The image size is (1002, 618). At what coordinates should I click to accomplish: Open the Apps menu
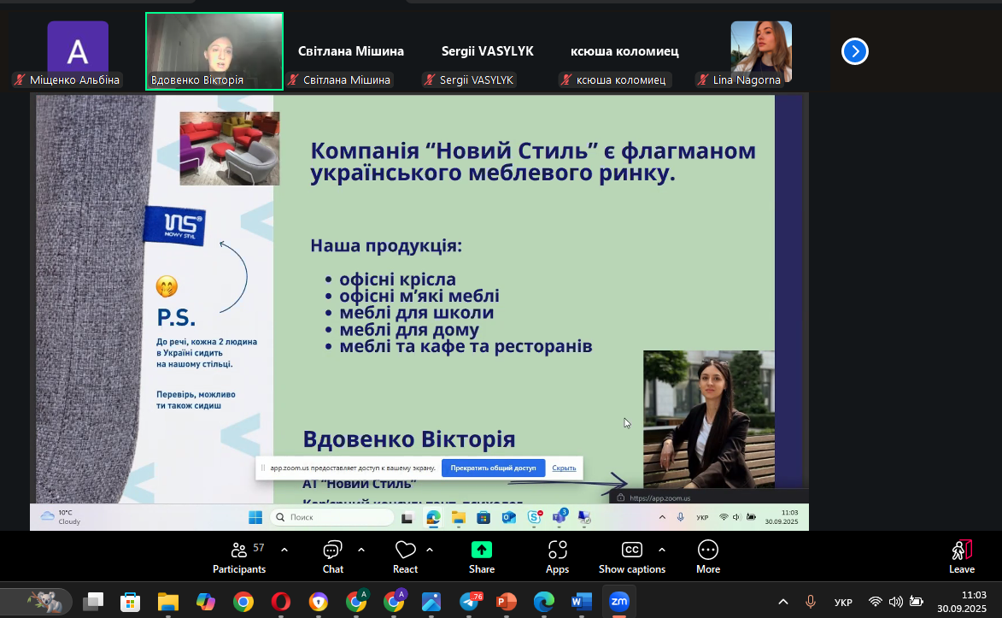(x=557, y=556)
